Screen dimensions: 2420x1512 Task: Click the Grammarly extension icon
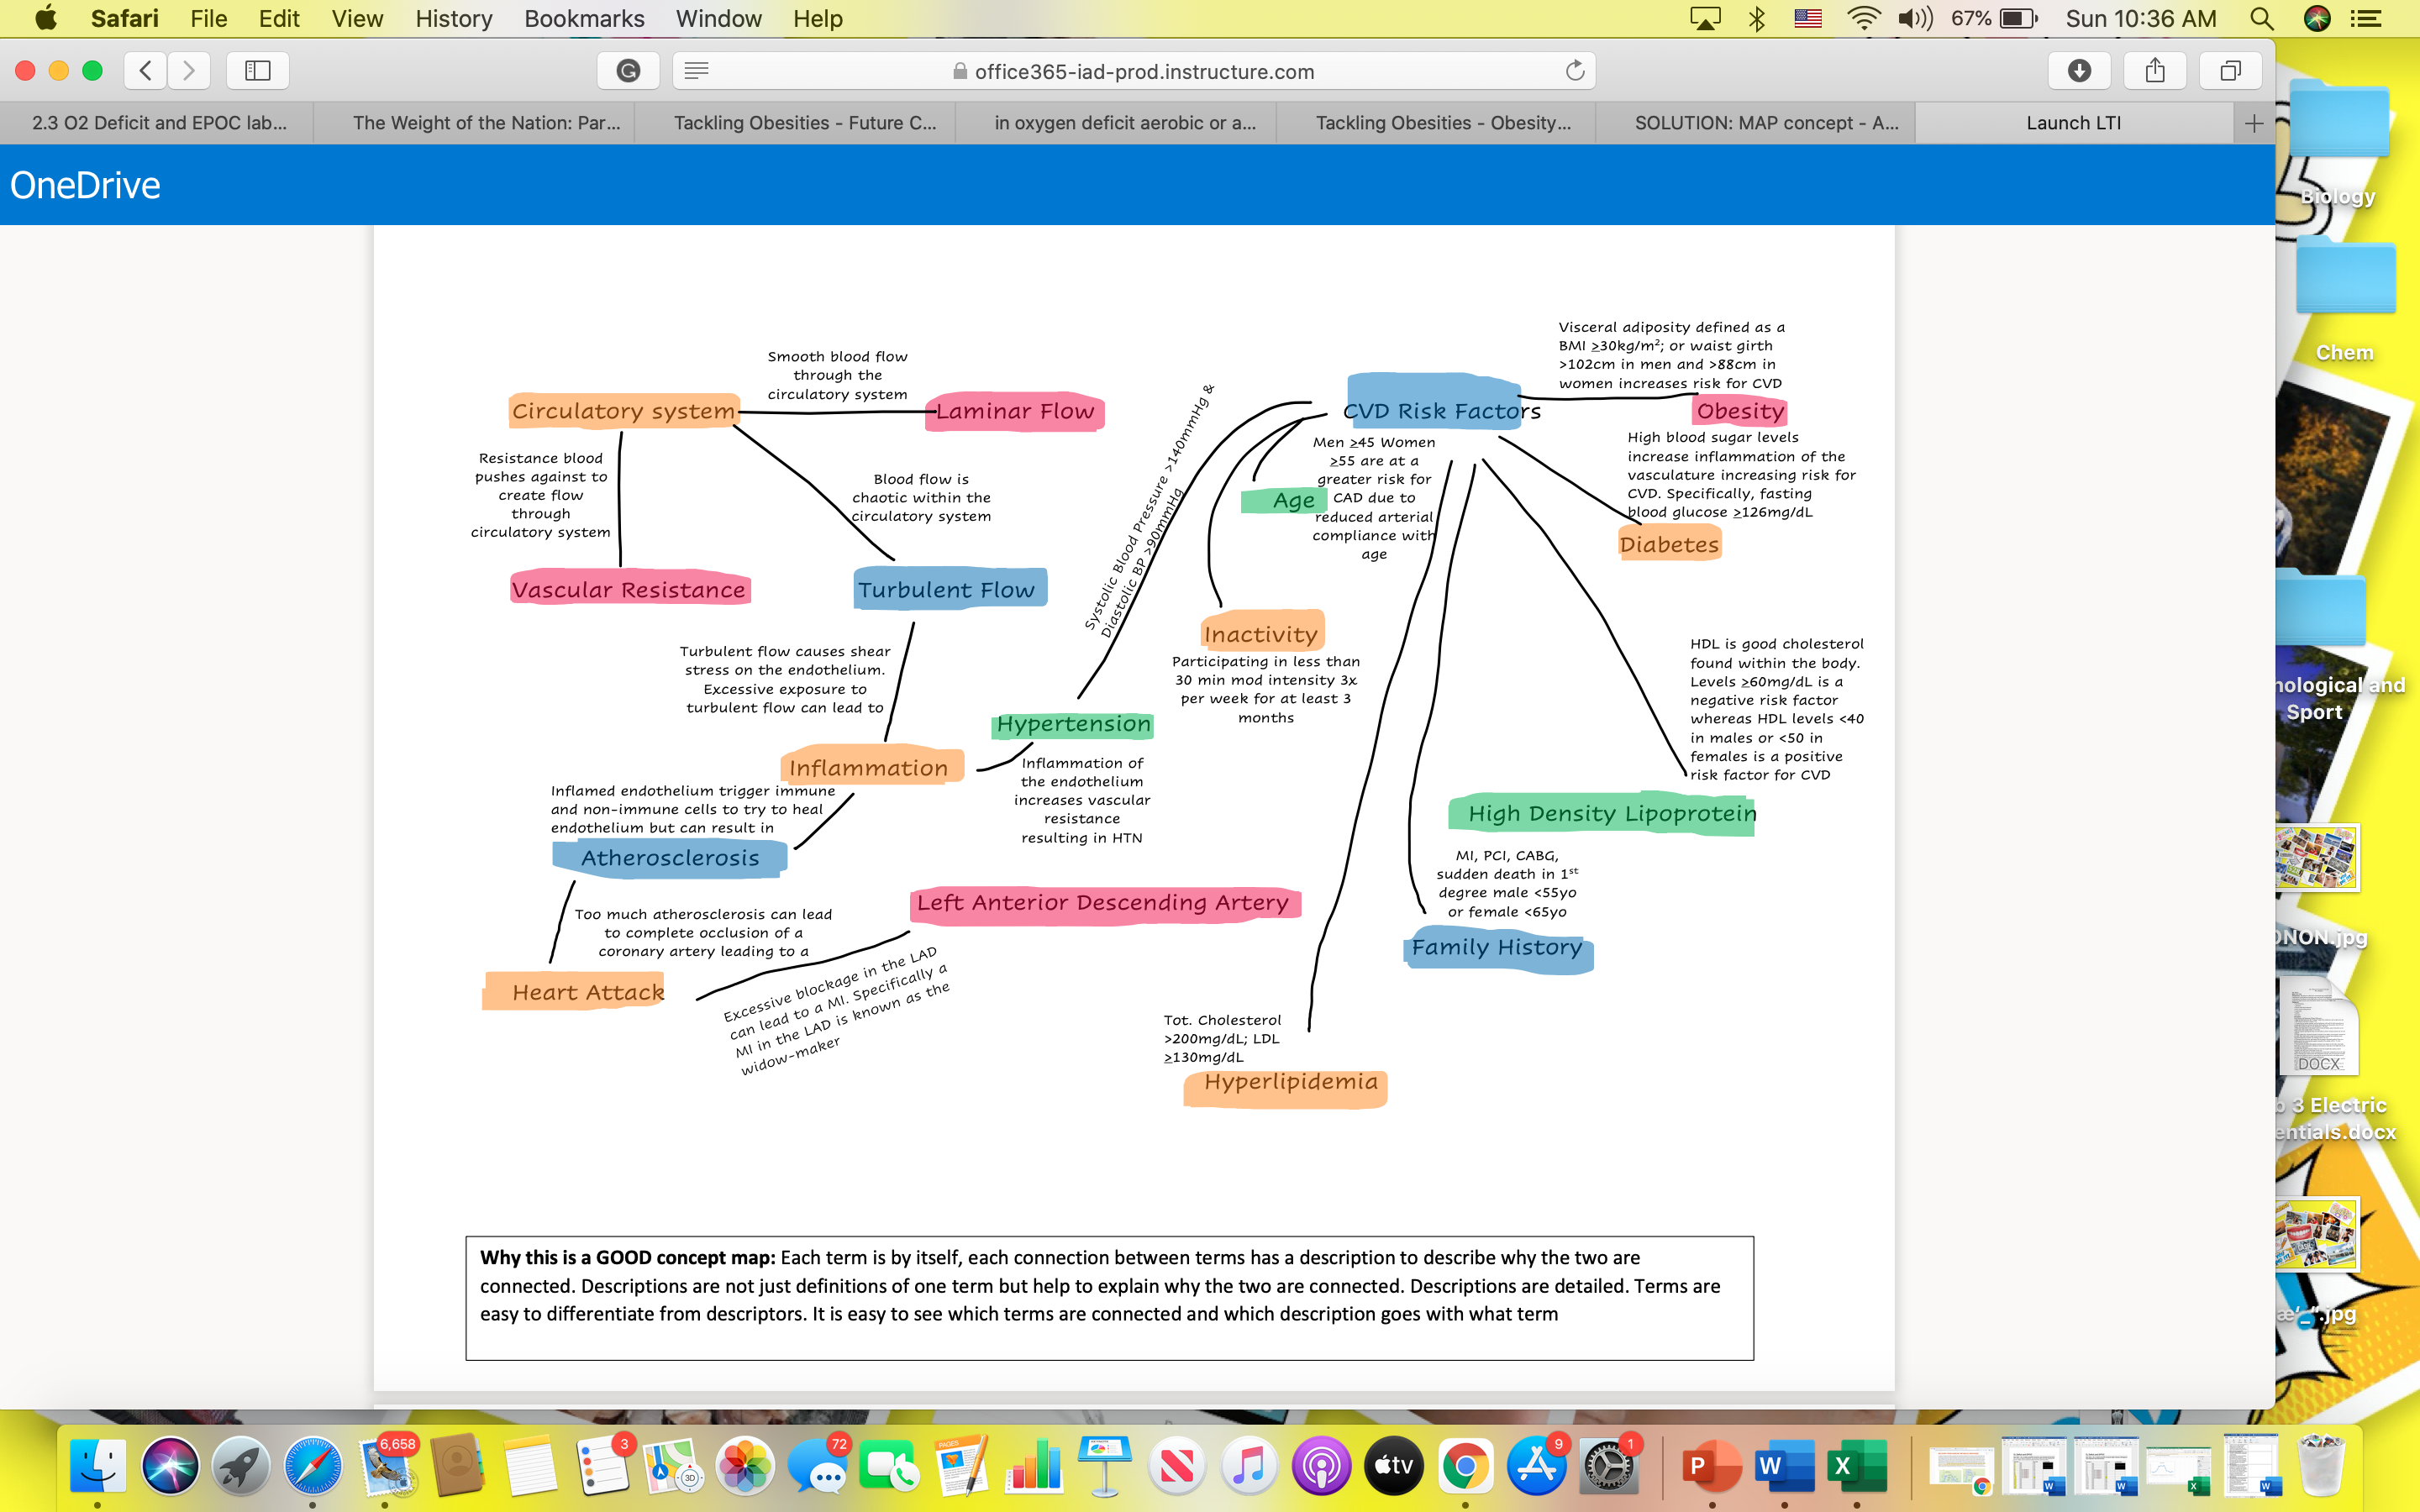tap(628, 70)
